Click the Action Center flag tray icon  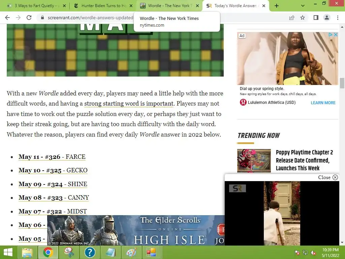[297, 253]
